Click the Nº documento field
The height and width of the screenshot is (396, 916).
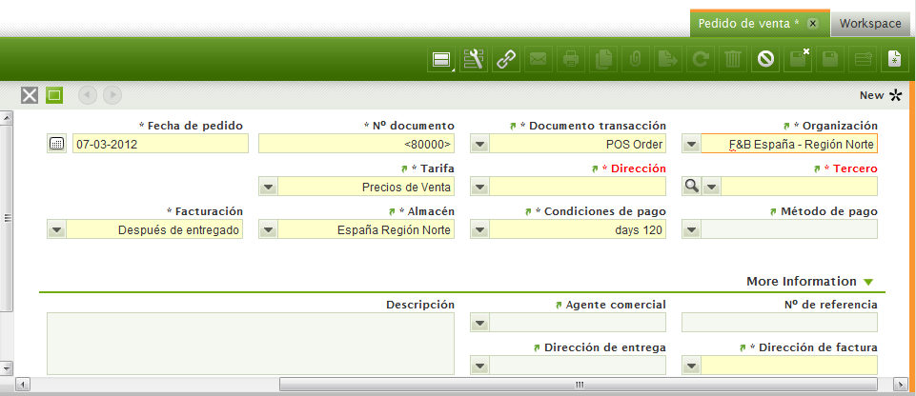(x=356, y=144)
